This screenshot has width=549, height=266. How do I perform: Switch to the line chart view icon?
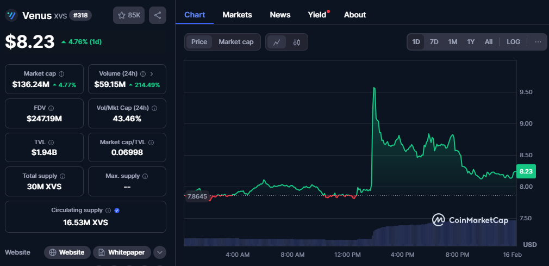tap(277, 42)
